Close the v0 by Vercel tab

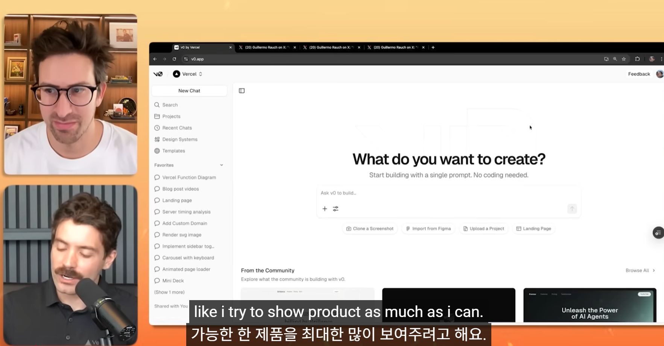tap(231, 47)
